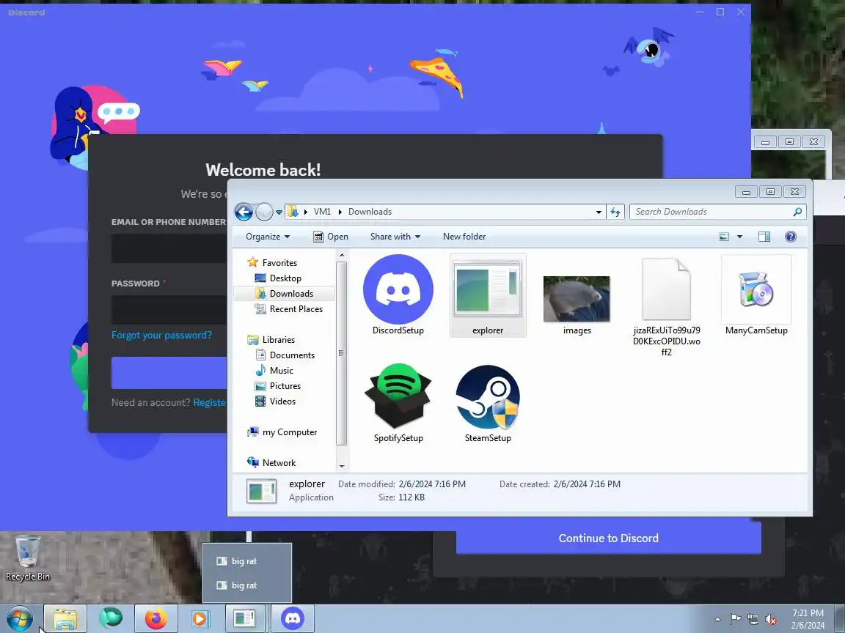The height and width of the screenshot is (633, 845).
Task: Select Libraries in navigation pane
Action: tap(271, 340)
